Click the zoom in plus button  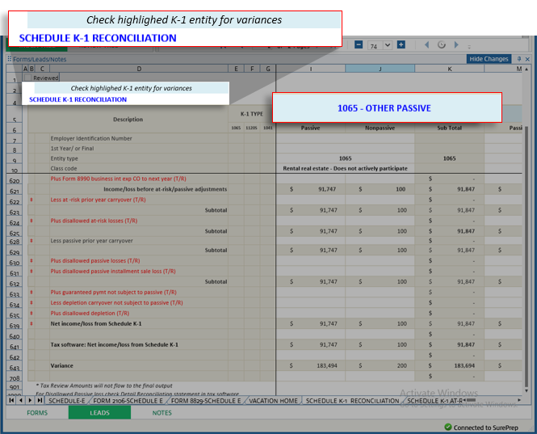click(401, 44)
